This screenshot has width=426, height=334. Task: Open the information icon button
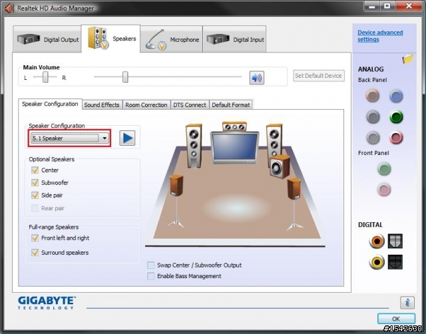407,303
